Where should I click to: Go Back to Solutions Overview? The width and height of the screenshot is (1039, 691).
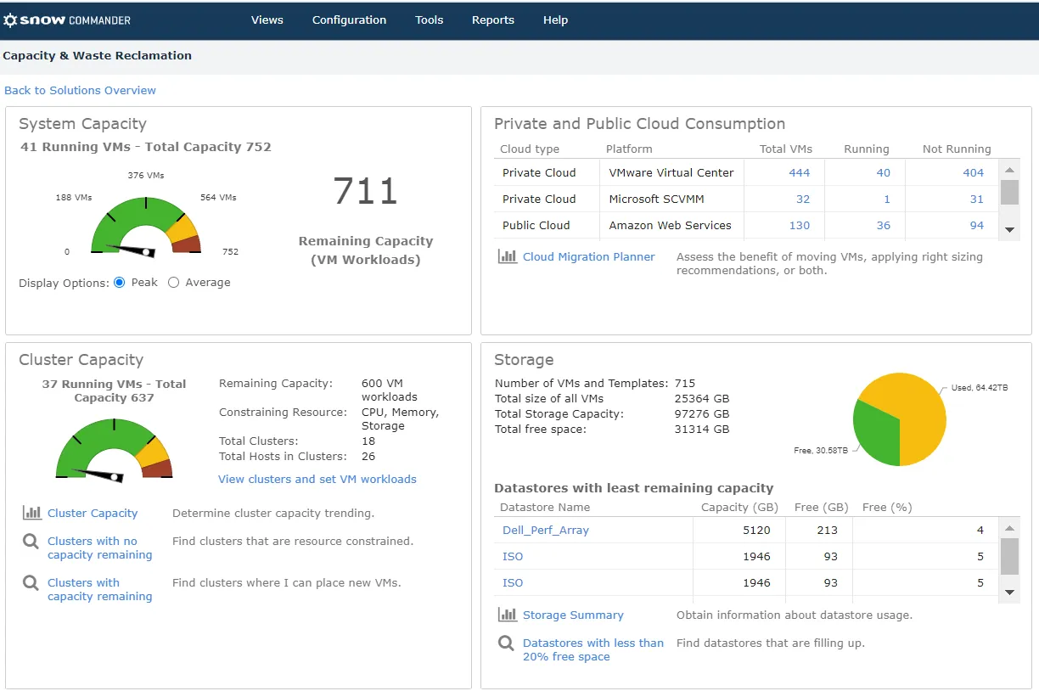point(81,90)
